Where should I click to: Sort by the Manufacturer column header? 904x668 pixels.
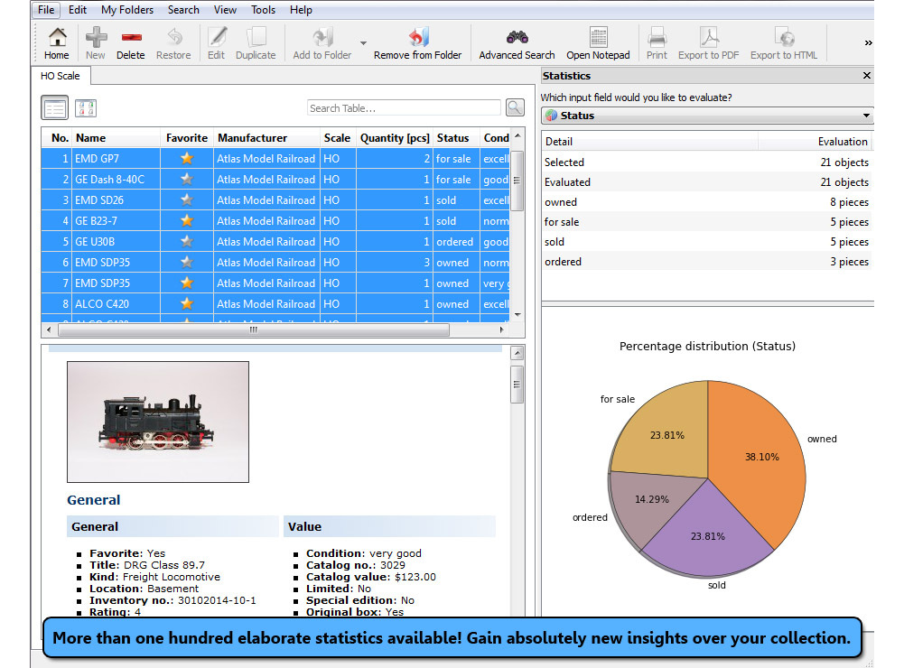pos(252,138)
